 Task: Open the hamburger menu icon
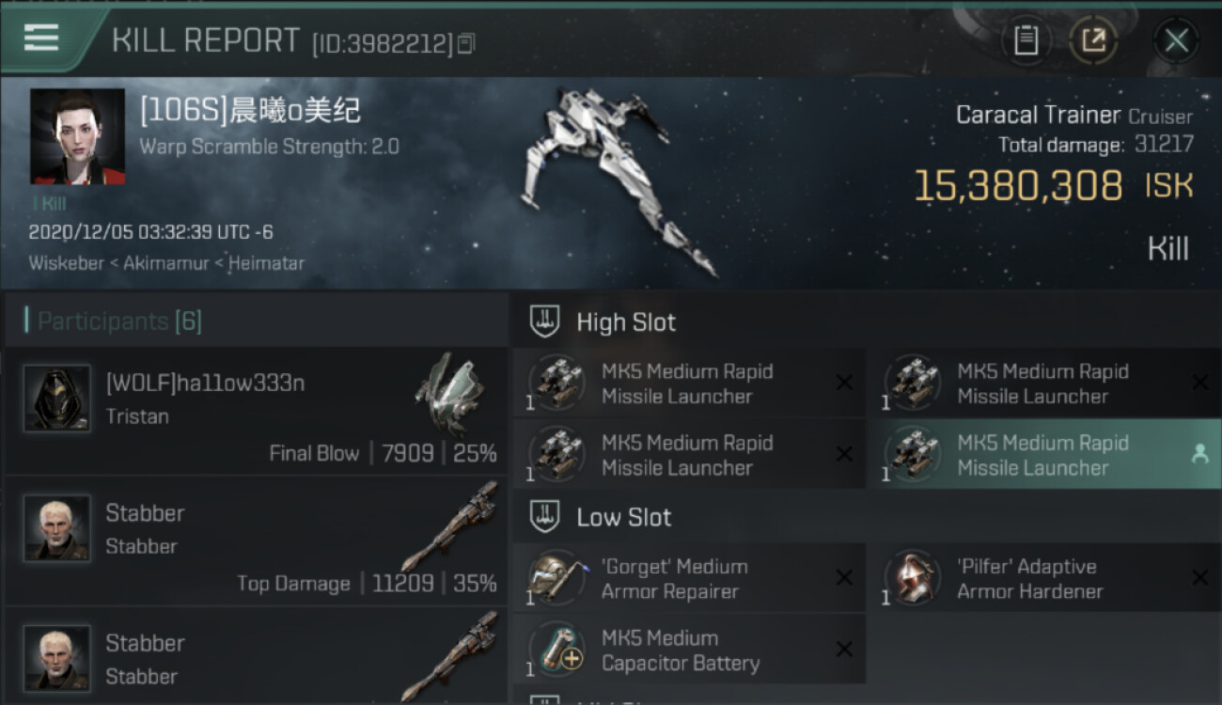[x=40, y=38]
